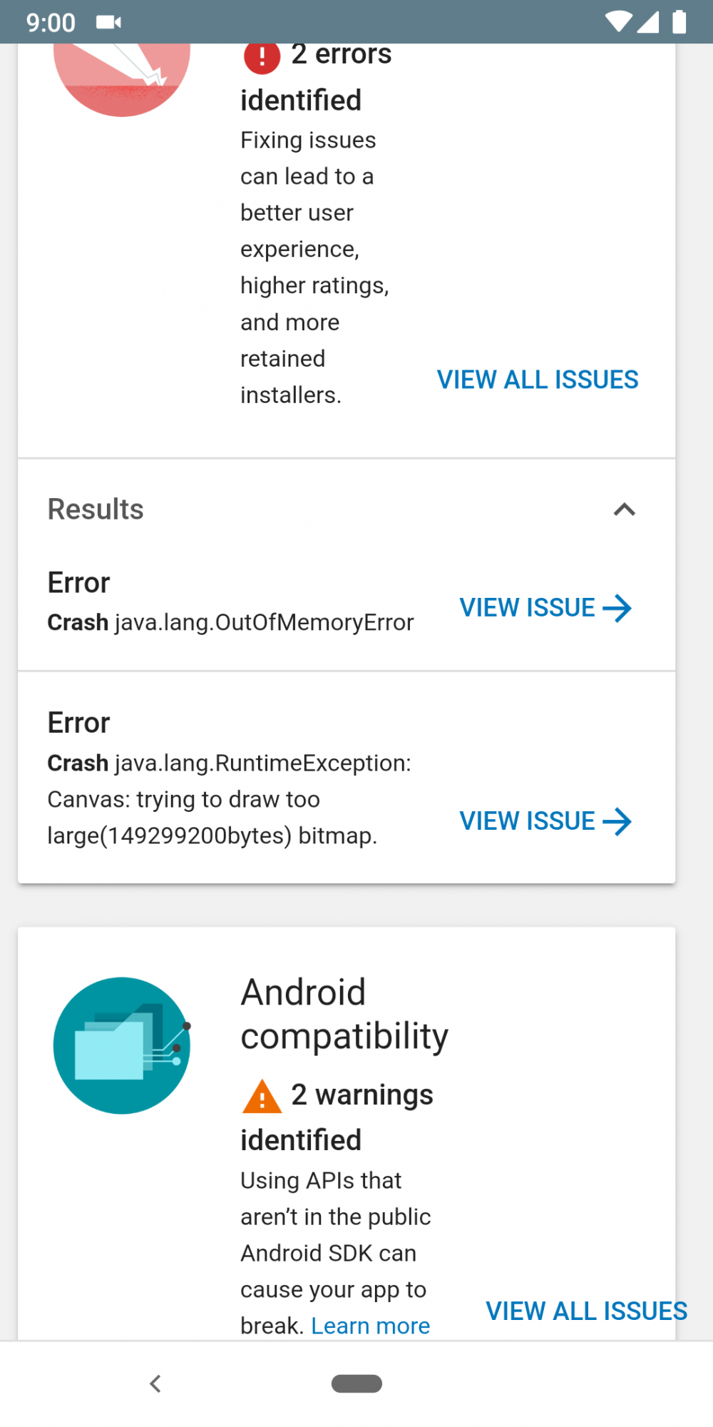The image size is (713, 1427).
Task: Tap the Android compatibility heading
Action: 344,1014
